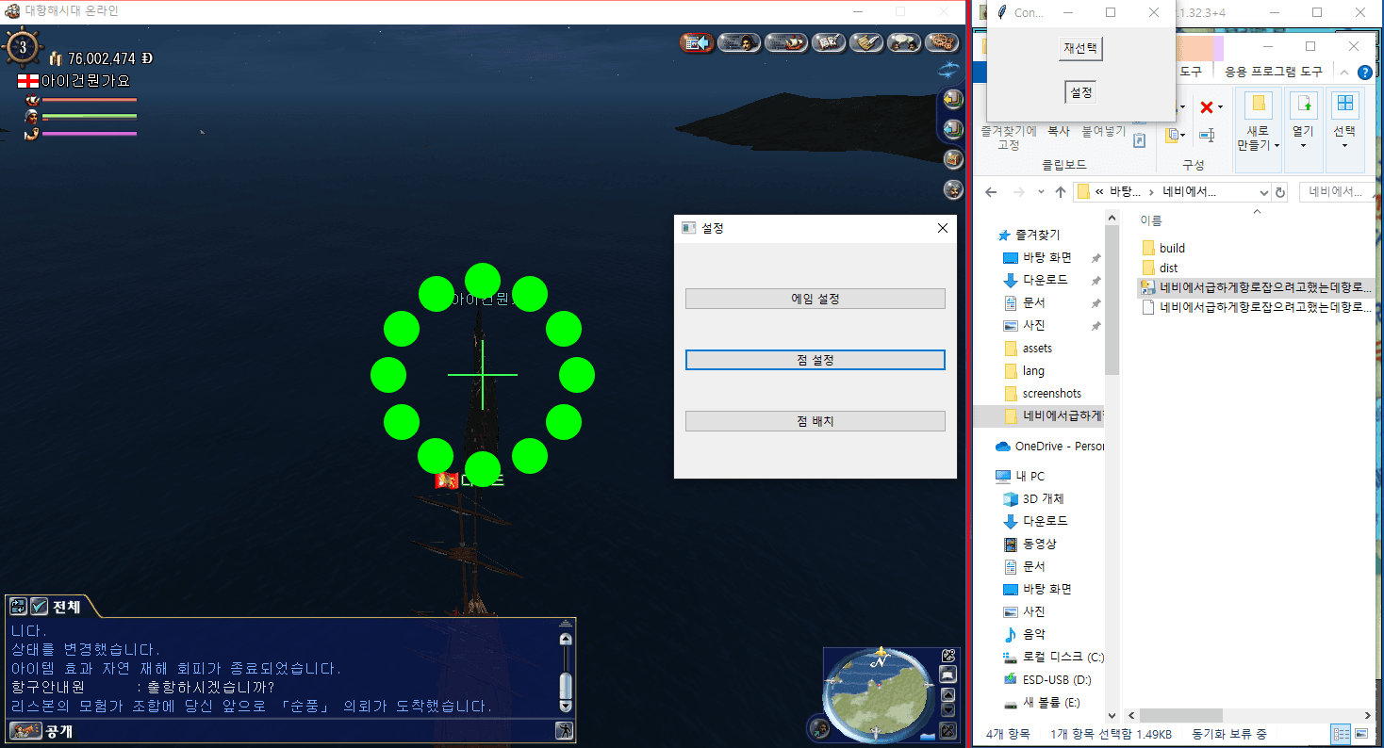Select the dist folder in file list
Image resolution: width=1384 pixels, height=748 pixels.
coord(1159,268)
